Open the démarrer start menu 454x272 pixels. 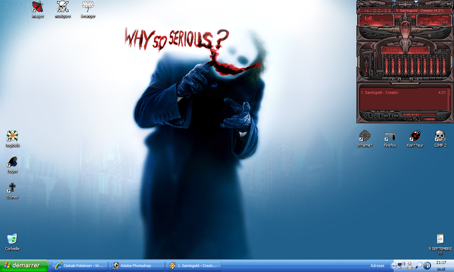click(24, 265)
